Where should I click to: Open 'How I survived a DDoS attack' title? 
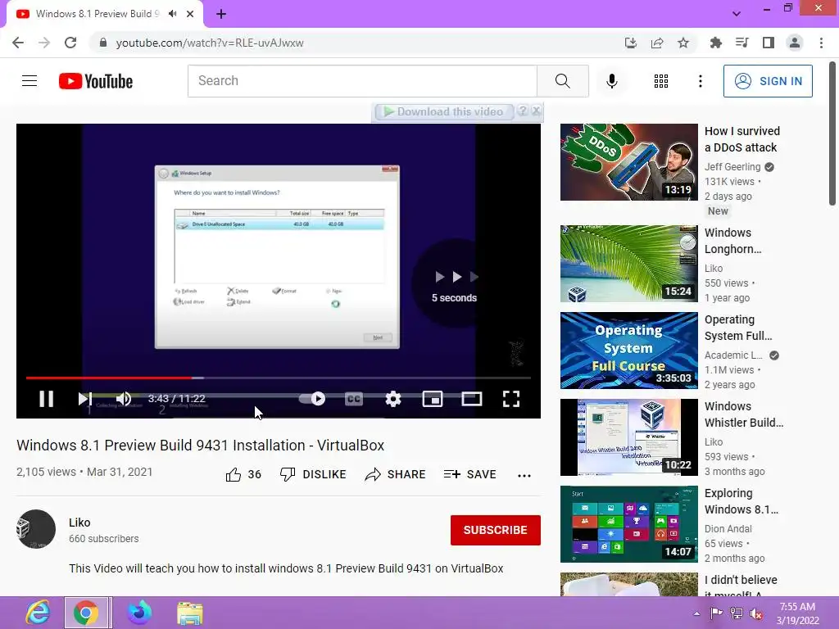click(742, 139)
